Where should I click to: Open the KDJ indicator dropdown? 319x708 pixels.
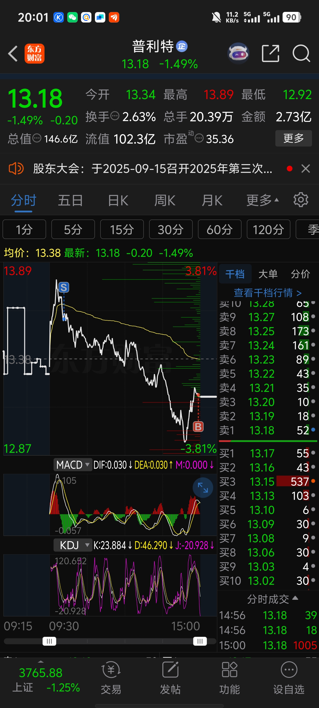pyautogui.click(x=73, y=545)
